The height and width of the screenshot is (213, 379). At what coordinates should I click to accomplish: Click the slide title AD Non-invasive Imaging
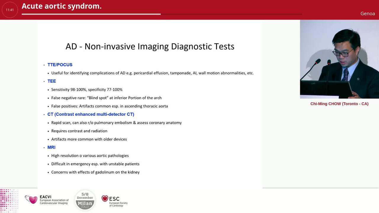pos(150,46)
